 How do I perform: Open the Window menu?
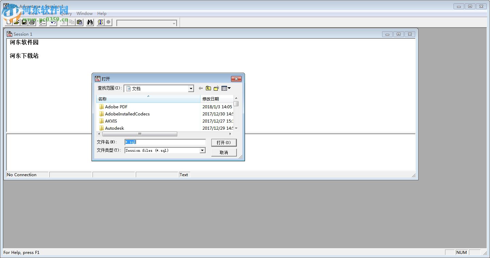coord(84,13)
